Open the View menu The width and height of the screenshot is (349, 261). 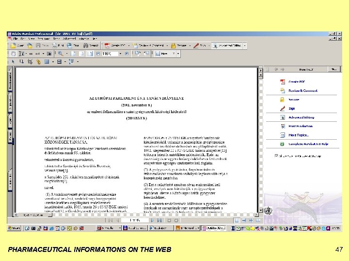[32, 39]
